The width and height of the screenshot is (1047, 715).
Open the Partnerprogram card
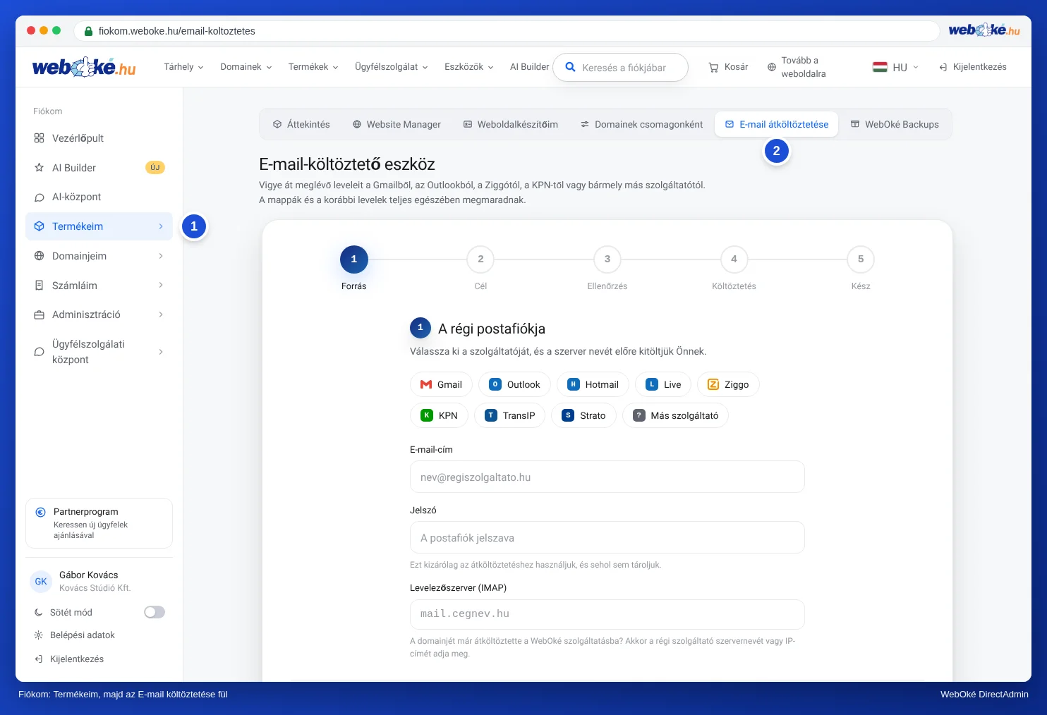click(99, 523)
